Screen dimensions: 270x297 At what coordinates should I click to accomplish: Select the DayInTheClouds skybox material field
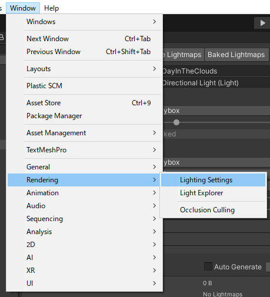pos(216,71)
